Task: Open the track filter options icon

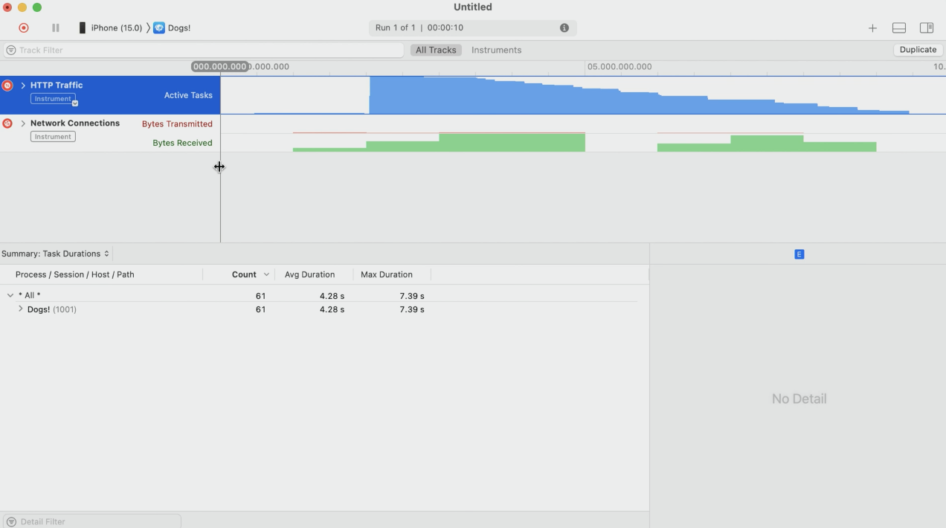Action: 11,50
